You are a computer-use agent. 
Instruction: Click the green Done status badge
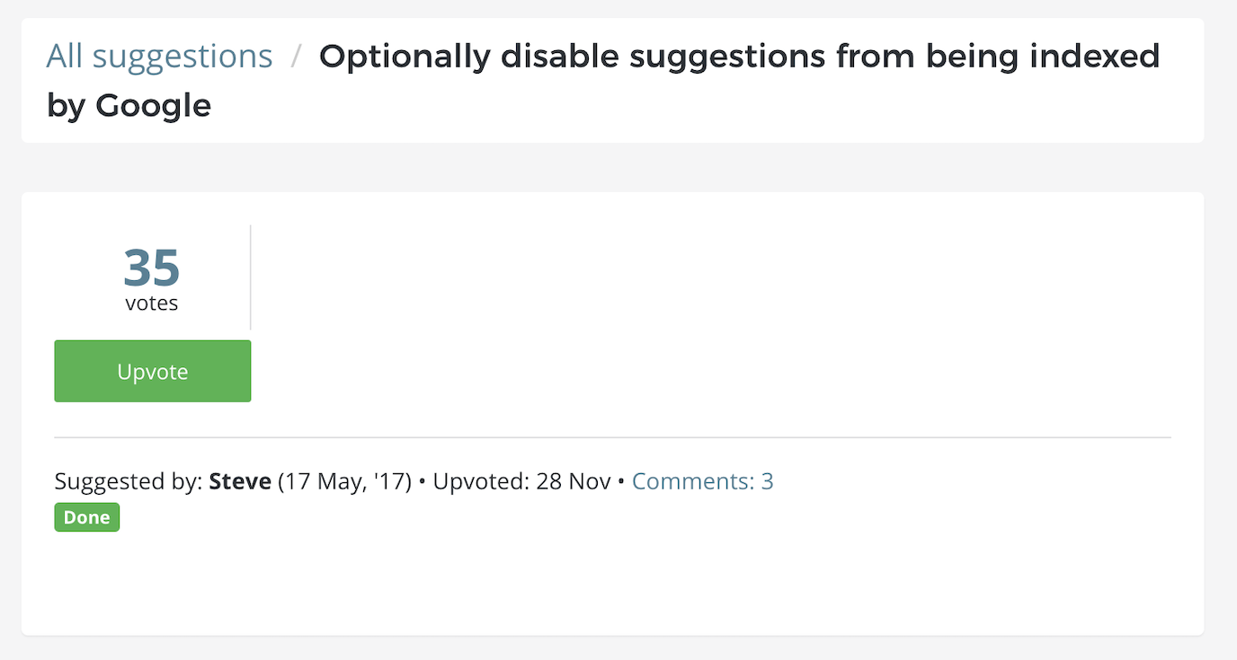coord(87,517)
